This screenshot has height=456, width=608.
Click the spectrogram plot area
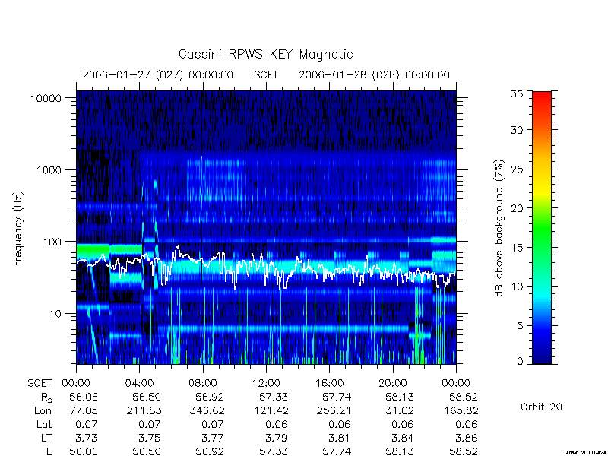coord(266,227)
